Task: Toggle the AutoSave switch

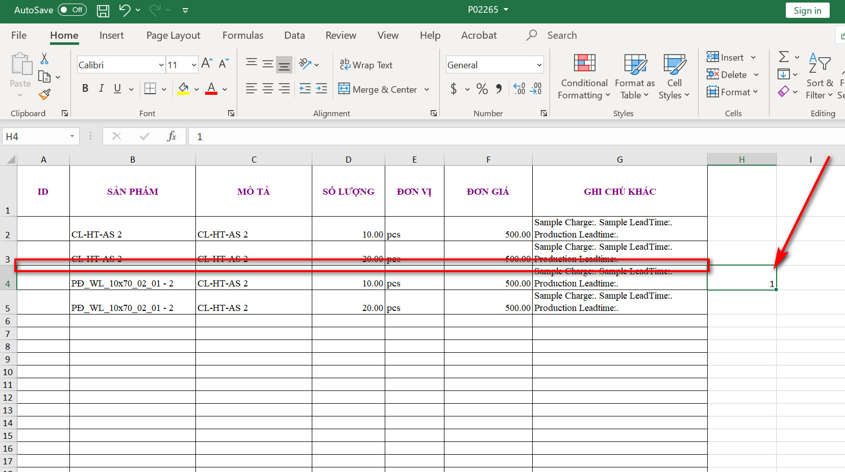Action: 72,10
